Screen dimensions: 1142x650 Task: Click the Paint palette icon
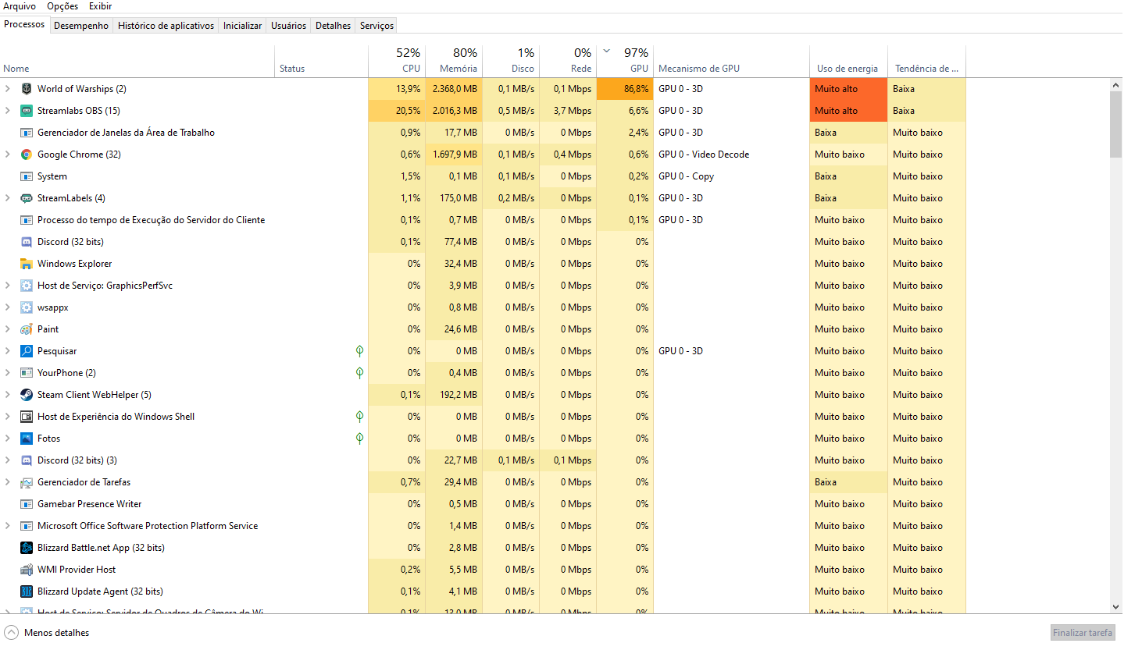[27, 329]
